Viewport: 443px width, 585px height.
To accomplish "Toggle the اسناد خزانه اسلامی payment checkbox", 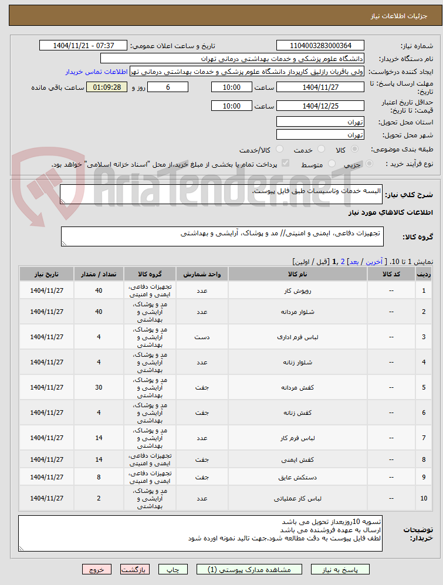I will (x=285, y=163).
